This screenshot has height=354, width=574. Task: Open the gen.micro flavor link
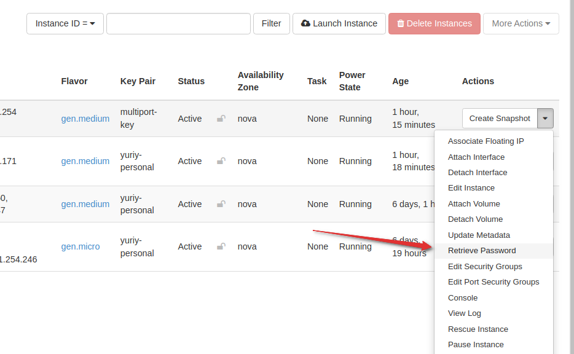[81, 246]
